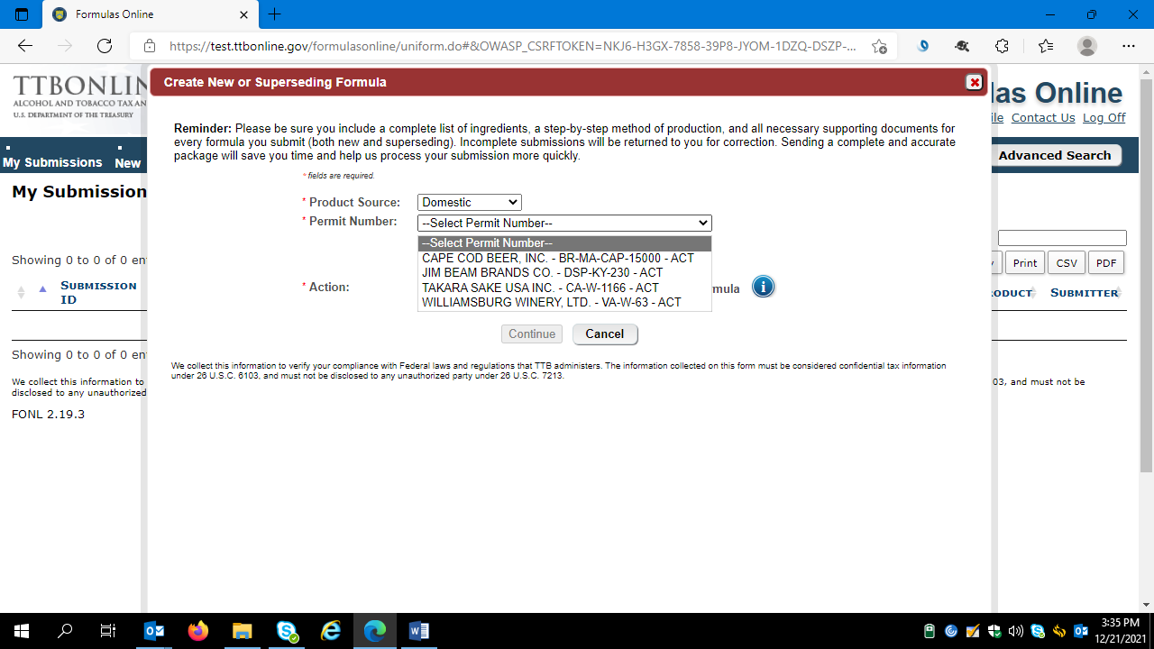Select WILLIAMSBURG WINERY, LTD. permit
The height and width of the screenshot is (649, 1154).
coord(564,302)
